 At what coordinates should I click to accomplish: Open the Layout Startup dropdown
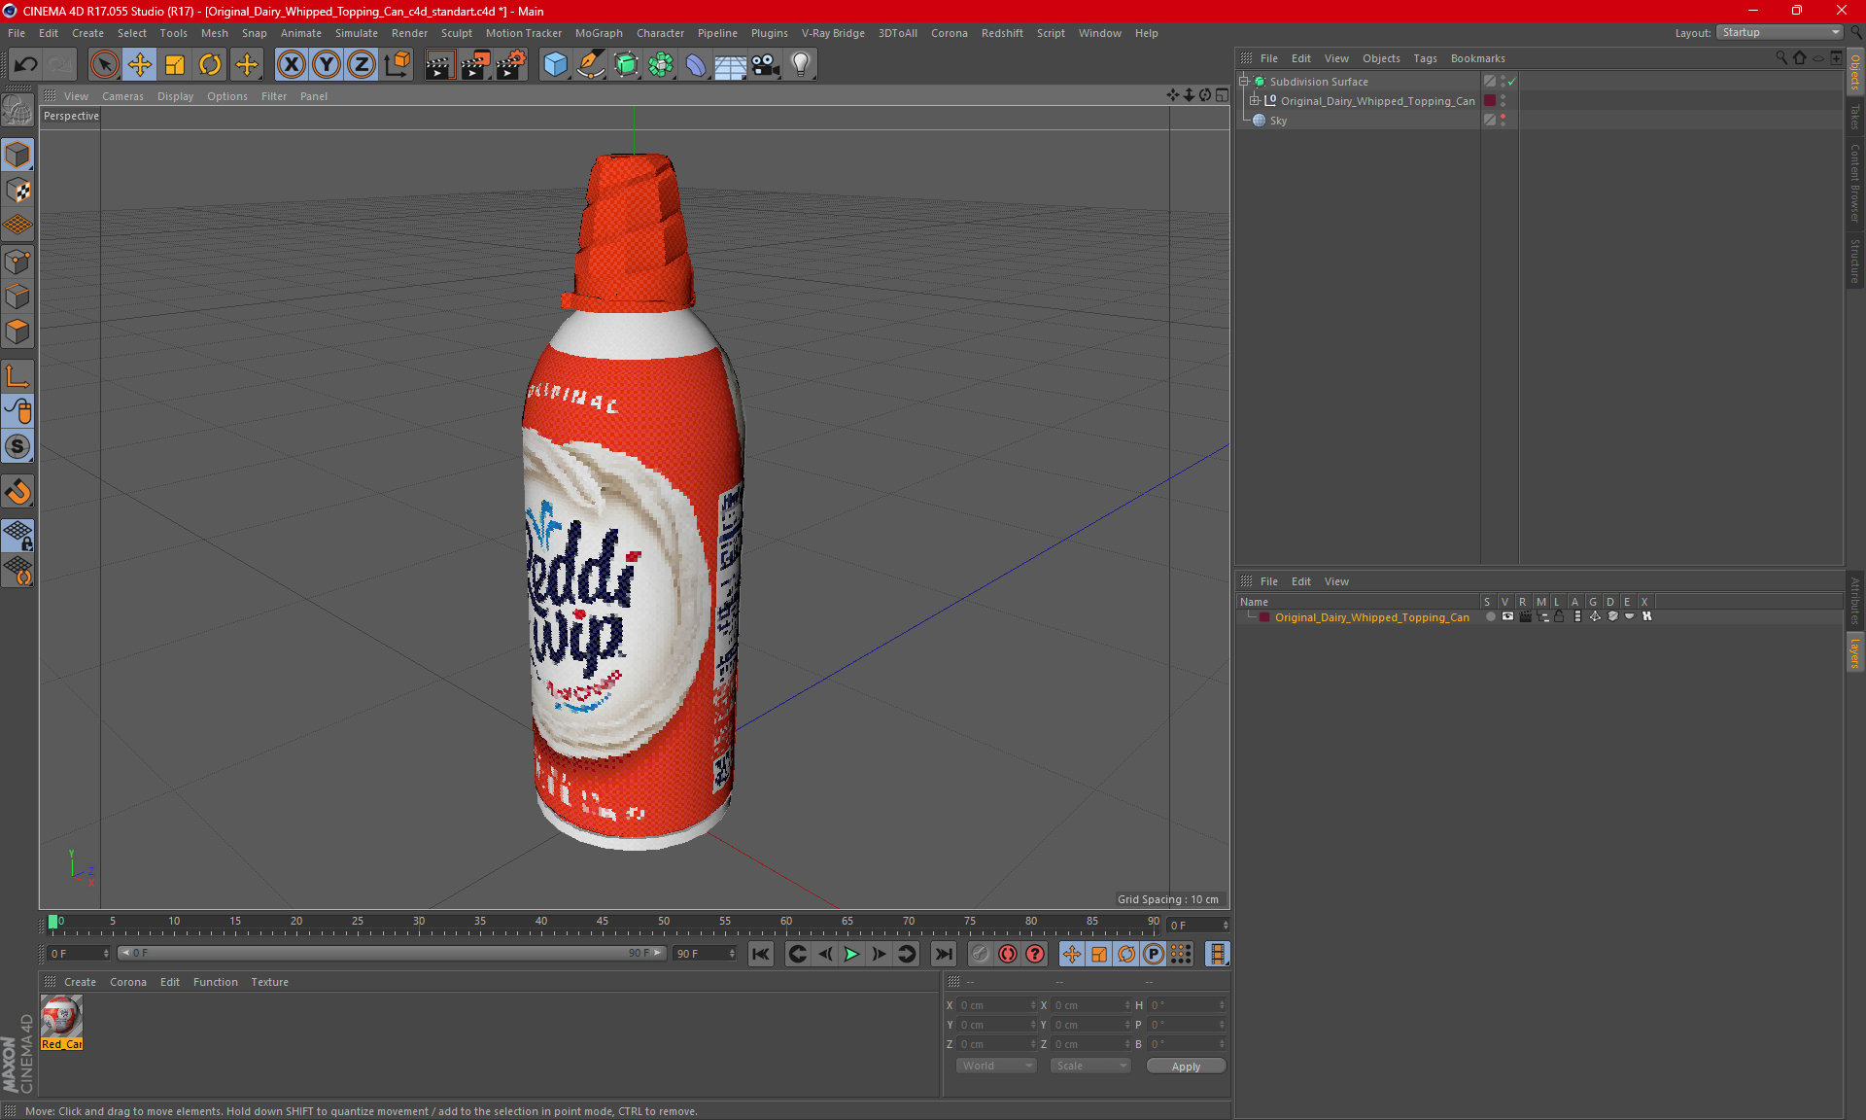pyautogui.click(x=1780, y=32)
